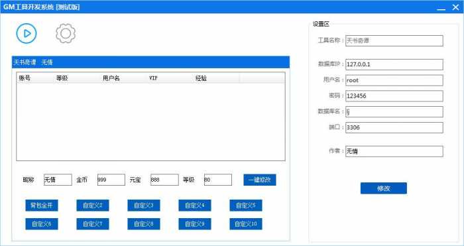The image size is (464, 246).
Task: Click the 修改 button in settings area
Action: pos(384,188)
